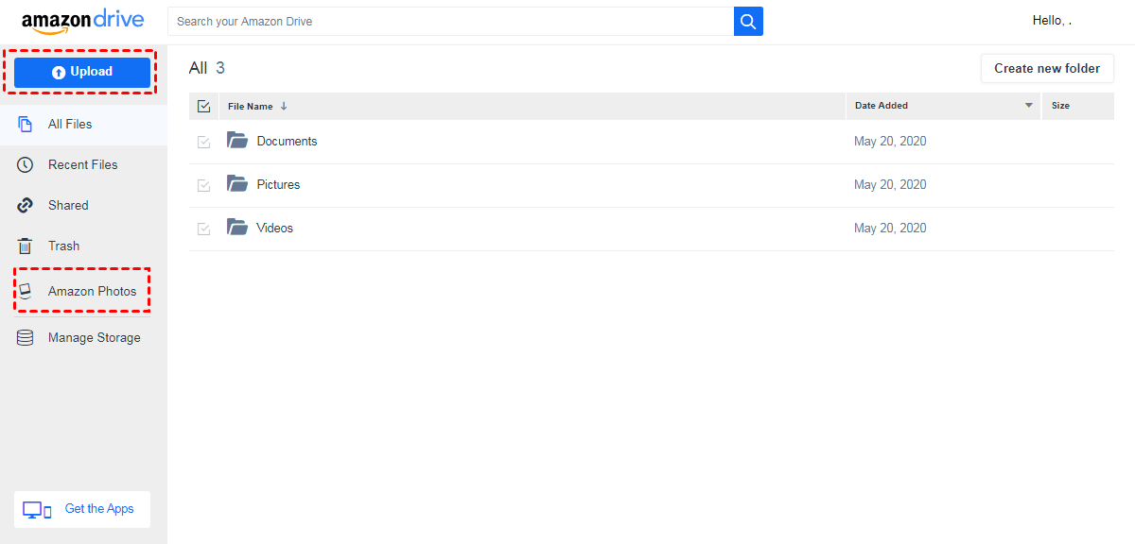Check the Documents row checkbox
This screenshot has height=544, width=1135.
[204, 142]
